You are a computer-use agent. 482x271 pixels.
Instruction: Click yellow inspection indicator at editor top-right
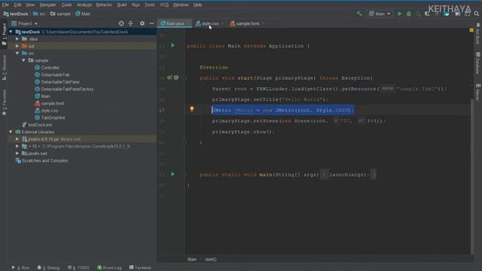[x=471, y=30]
